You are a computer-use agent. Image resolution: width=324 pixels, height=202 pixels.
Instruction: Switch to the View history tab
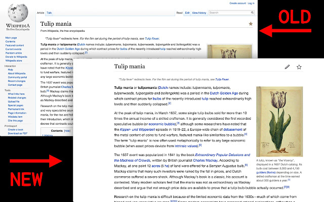click(199, 13)
